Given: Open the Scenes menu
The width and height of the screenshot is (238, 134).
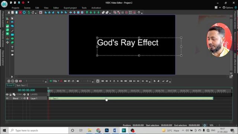Looking at the screenshot, I should [x=27, y=8].
